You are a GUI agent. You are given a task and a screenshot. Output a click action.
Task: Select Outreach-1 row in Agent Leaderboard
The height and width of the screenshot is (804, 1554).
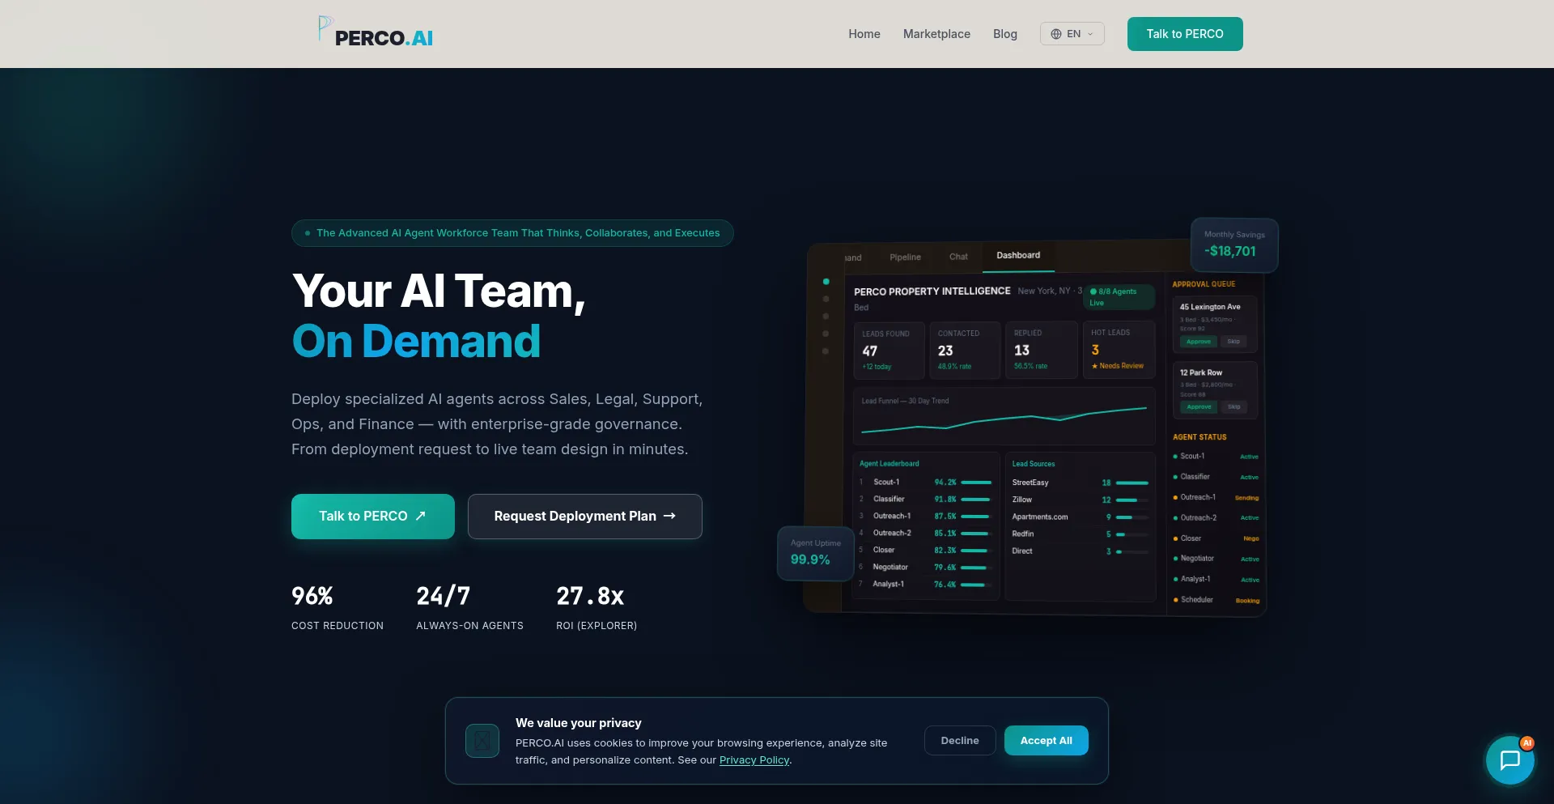pyautogui.click(x=926, y=517)
